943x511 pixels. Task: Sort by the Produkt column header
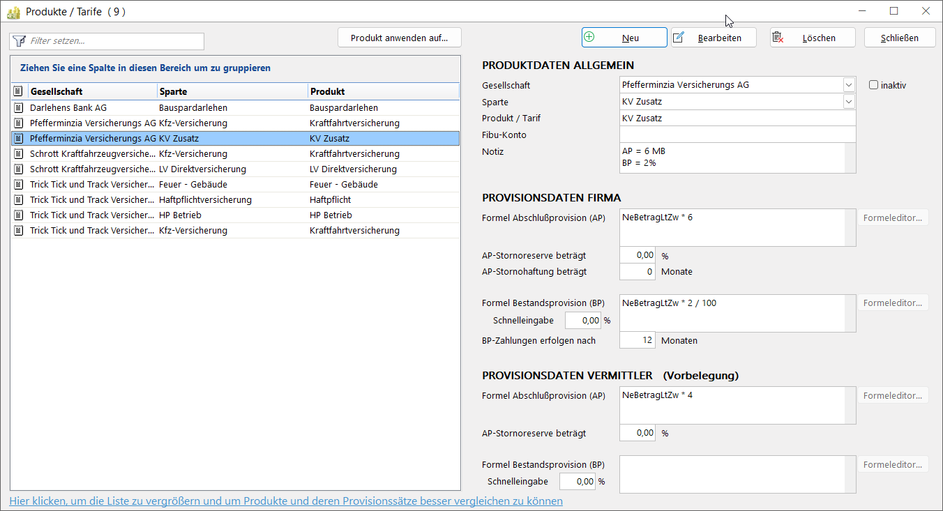tap(382, 91)
